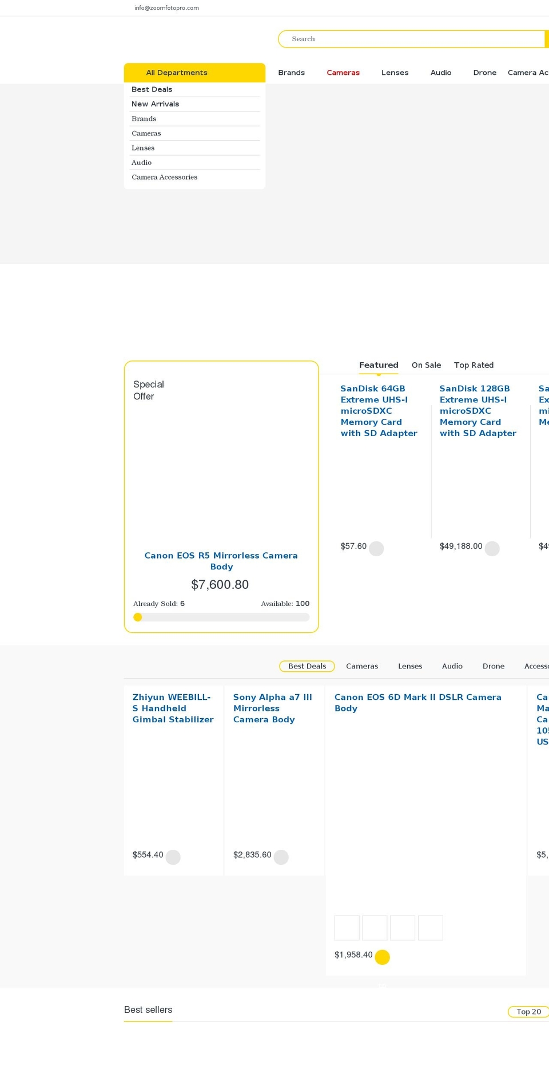Click the special offer sold progress bar
Image resolution: width=549 pixels, height=1073 pixels.
[221, 617]
